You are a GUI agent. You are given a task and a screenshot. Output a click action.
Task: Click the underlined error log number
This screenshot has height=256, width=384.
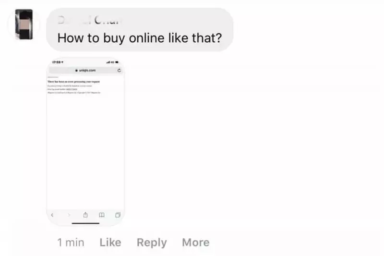tap(72, 89)
